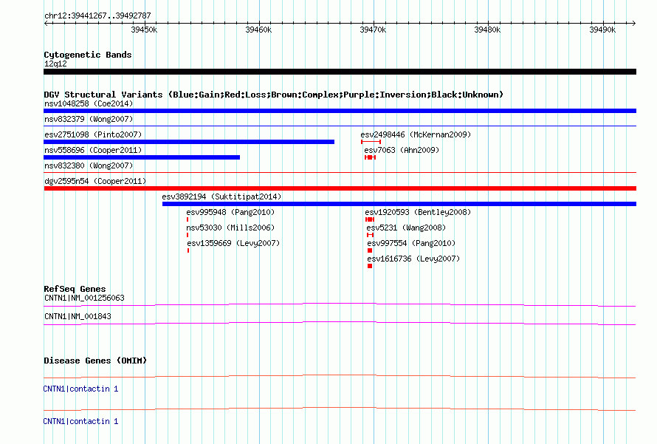
Task: Click the esv2751098 (Pinto2007) label
Action: [93, 134]
